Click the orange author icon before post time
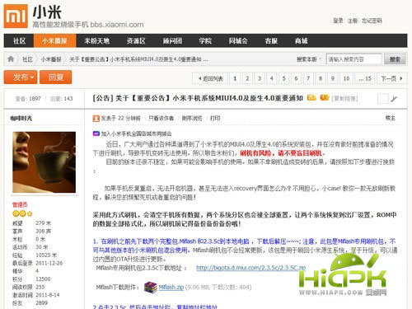Viewport: 412px width, 309px height. (96, 119)
